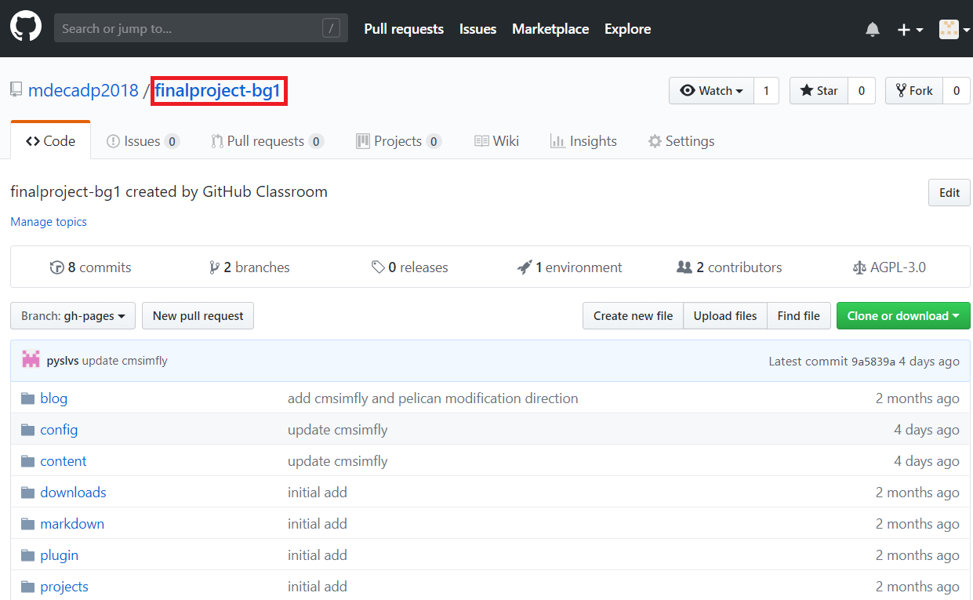Open the pyslvs author link
973x600 pixels.
coord(63,361)
